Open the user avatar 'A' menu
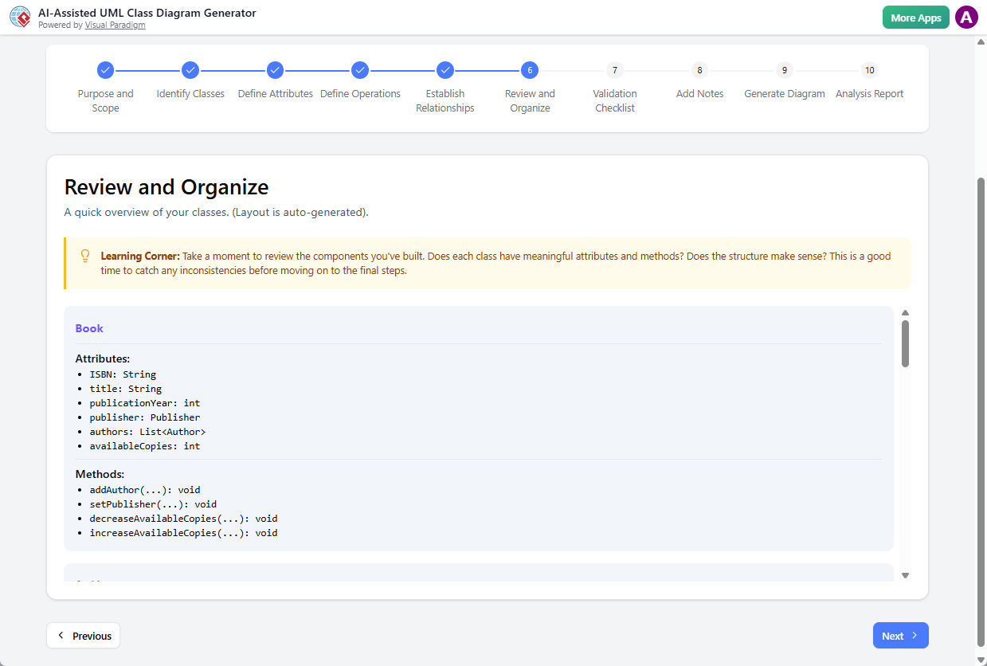This screenshot has height=666, width=987. (x=966, y=18)
